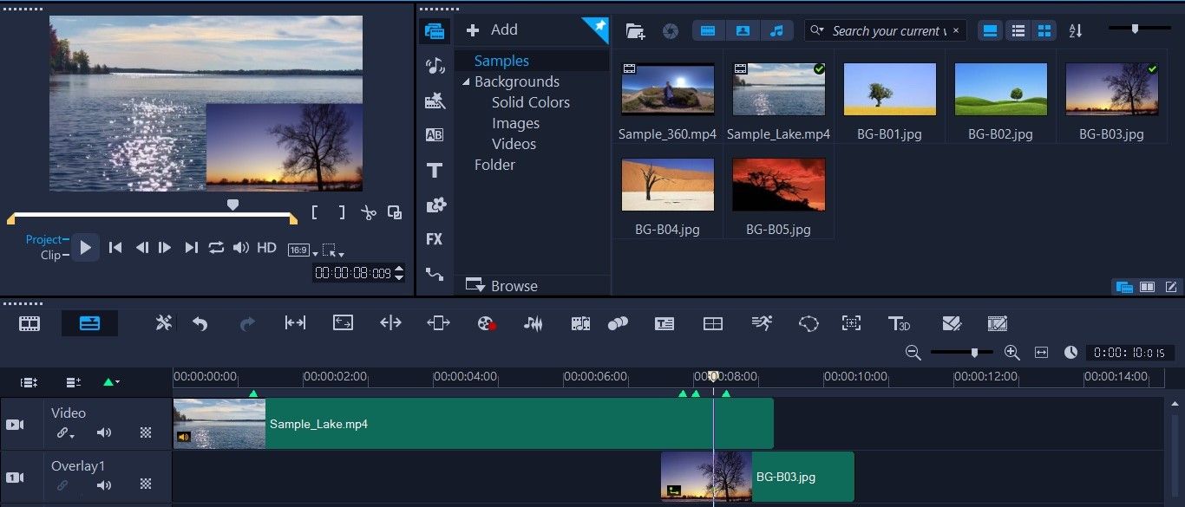Collapse the Backgrounds folder tree
This screenshot has height=507, width=1185.
tap(466, 82)
